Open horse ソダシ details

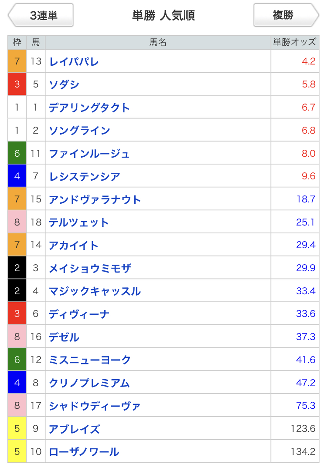(64, 84)
